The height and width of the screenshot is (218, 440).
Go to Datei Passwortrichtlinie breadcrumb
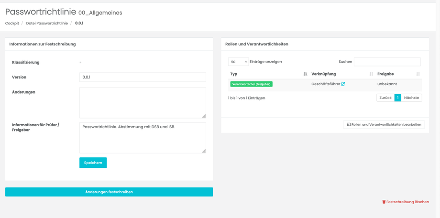tap(47, 23)
